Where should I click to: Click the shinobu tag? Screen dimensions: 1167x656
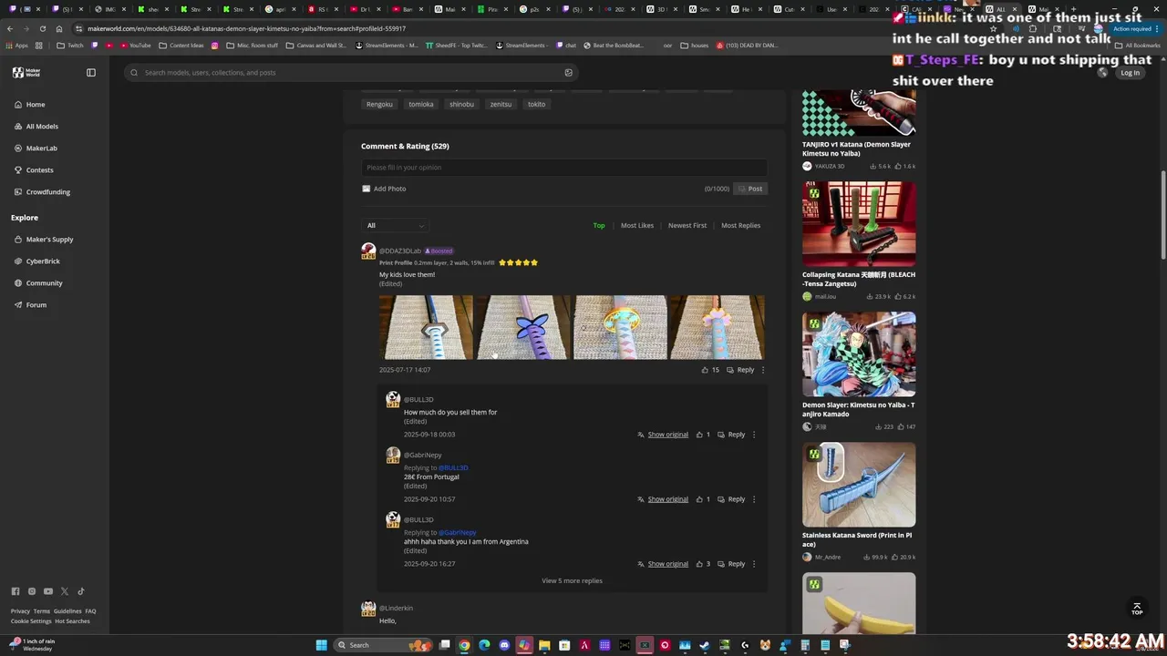[x=462, y=105]
